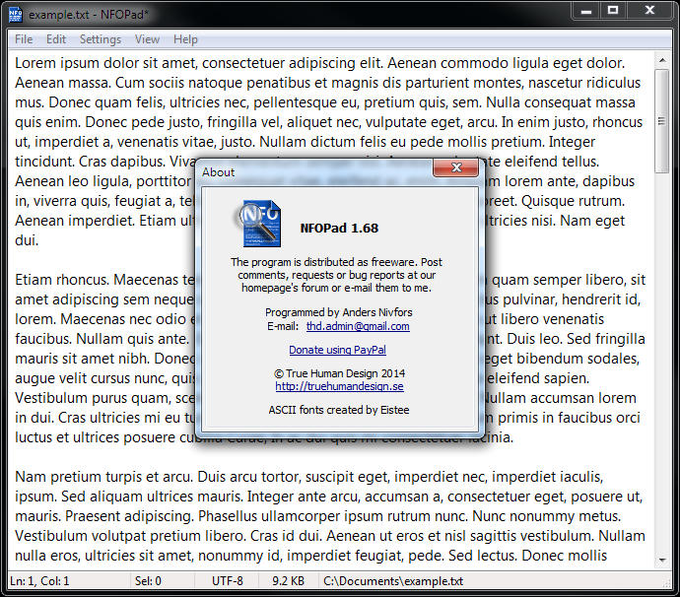The image size is (680, 597).
Task: Open the View menu
Action: (x=147, y=39)
